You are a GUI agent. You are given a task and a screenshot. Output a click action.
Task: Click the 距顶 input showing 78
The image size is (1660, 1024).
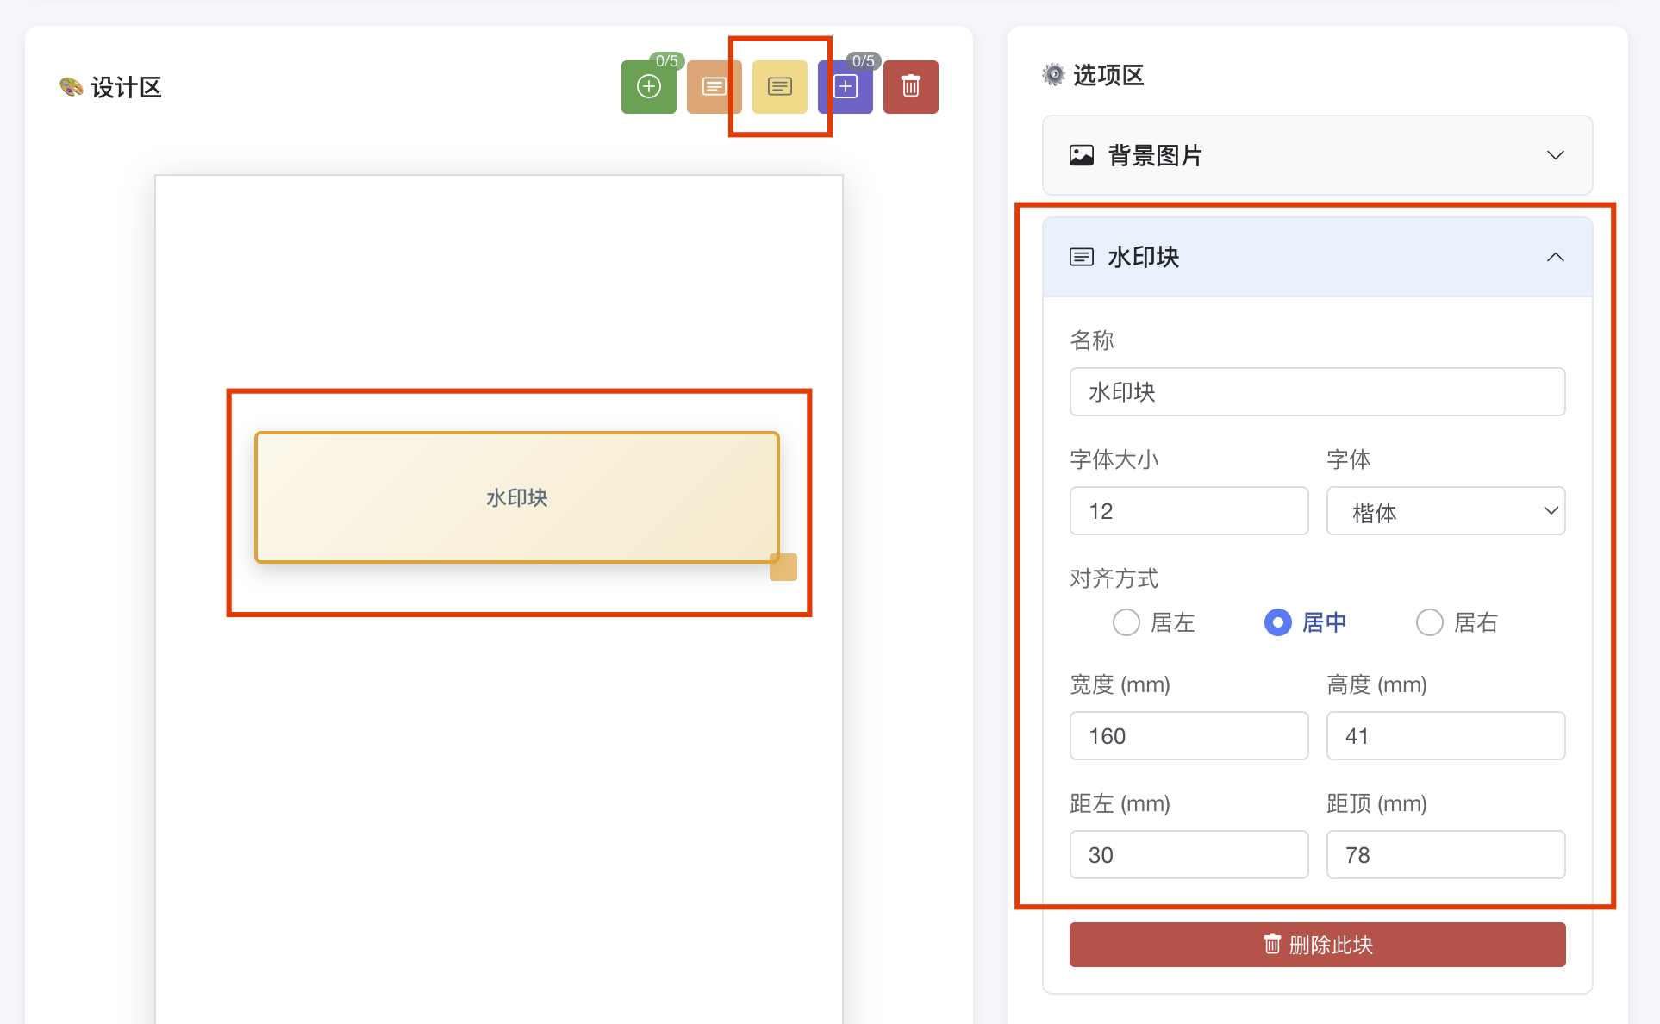click(1445, 855)
